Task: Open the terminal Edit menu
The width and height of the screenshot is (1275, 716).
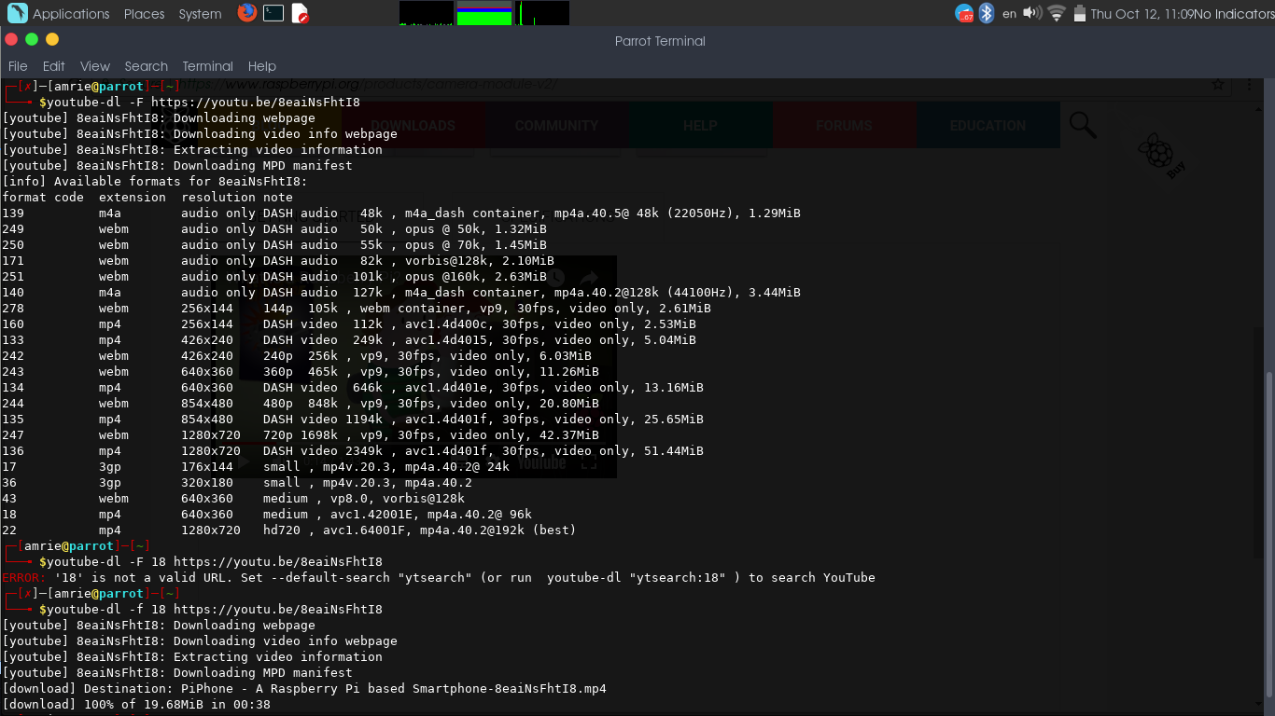Action: click(54, 66)
